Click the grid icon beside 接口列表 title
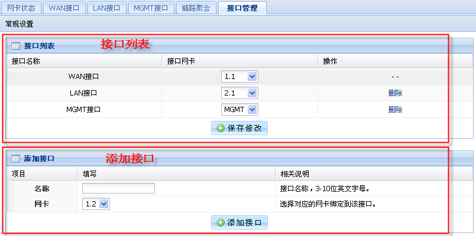Screen dimensions: 476x236 pos(16,45)
